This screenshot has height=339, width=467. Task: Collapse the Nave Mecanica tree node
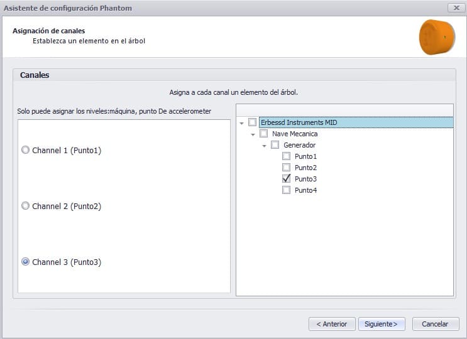point(253,134)
